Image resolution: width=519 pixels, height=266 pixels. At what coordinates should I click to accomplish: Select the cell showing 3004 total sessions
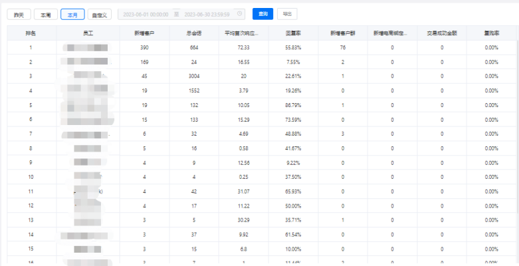(x=193, y=76)
